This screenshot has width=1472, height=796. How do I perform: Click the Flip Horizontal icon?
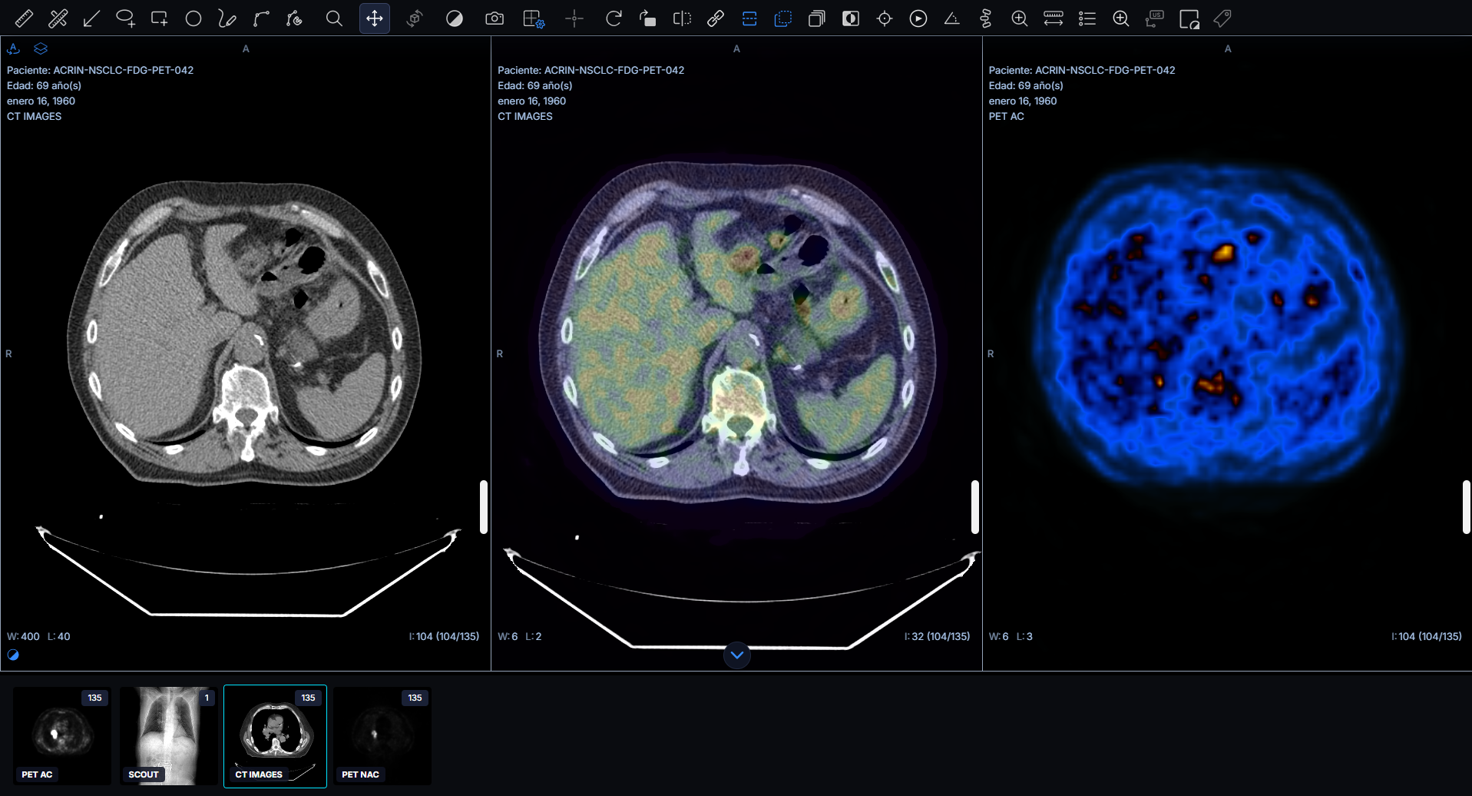point(682,18)
